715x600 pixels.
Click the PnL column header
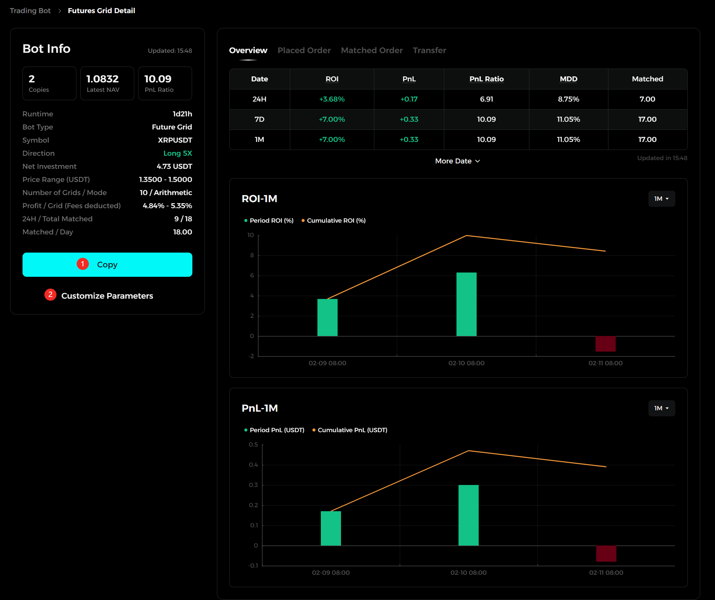click(x=409, y=79)
